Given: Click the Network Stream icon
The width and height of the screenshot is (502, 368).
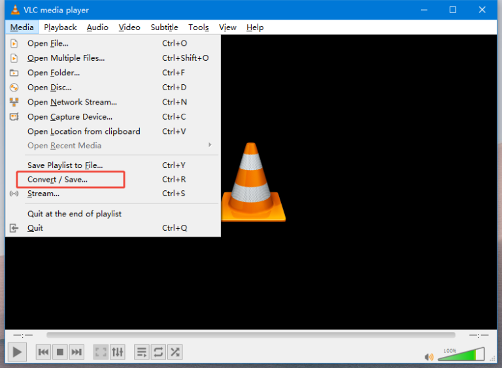Looking at the screenshot, I should [14, 102].
